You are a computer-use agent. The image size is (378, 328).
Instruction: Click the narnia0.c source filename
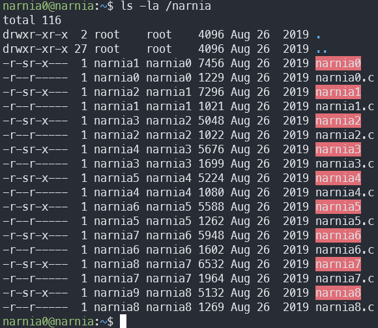click(x=345, y=78)
